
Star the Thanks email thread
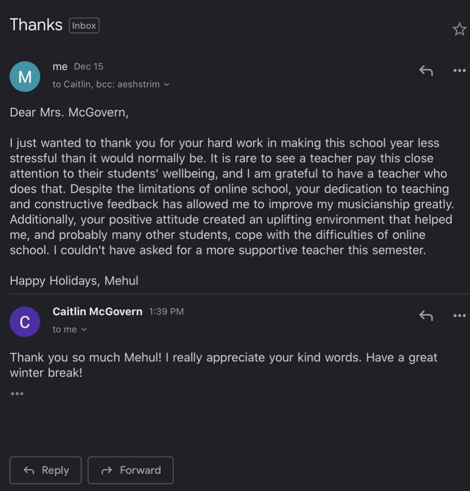click(x=459, y=29)
